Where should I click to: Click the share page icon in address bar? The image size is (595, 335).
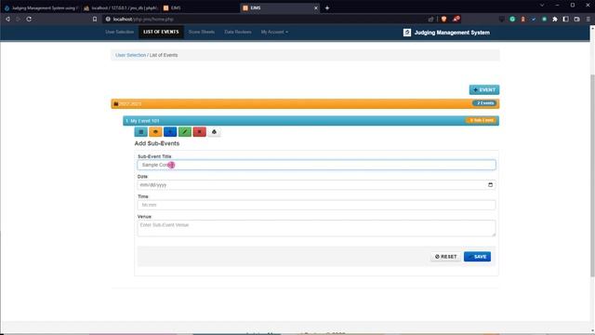(430, 19)
